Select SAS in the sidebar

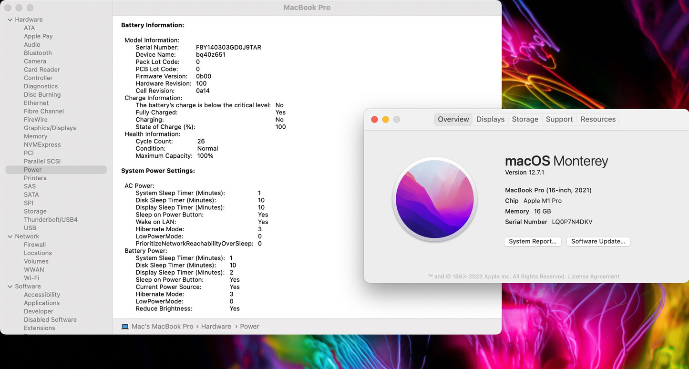click(30, 186)
